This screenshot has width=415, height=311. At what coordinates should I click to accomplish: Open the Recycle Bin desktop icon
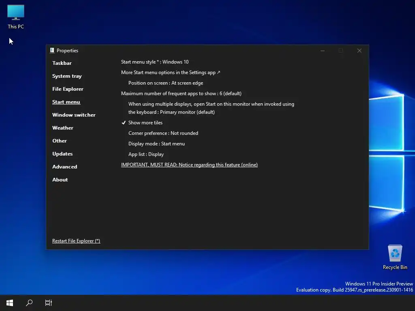(x=395, y=257)
